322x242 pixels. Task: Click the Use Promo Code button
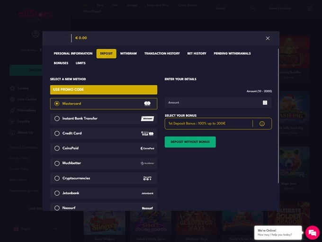pos(103,90)
